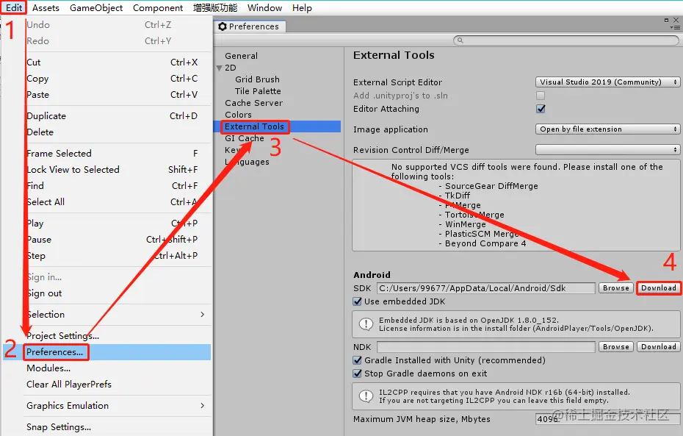Select General in Preferences list

point(242,56)
